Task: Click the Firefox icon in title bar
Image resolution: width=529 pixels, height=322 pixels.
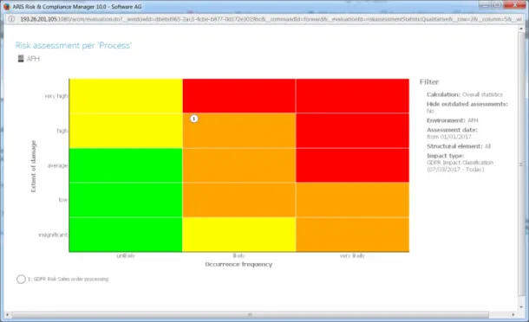Action: (6, 6)
